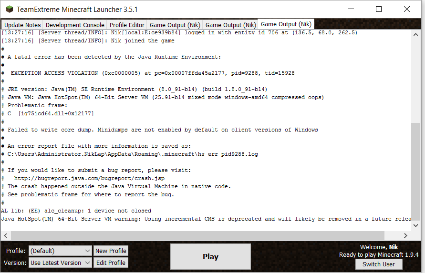Click the 'Java VM: Java HotSpot(TM)' line
The image size is (425, 273).
(x=163, y=97)
